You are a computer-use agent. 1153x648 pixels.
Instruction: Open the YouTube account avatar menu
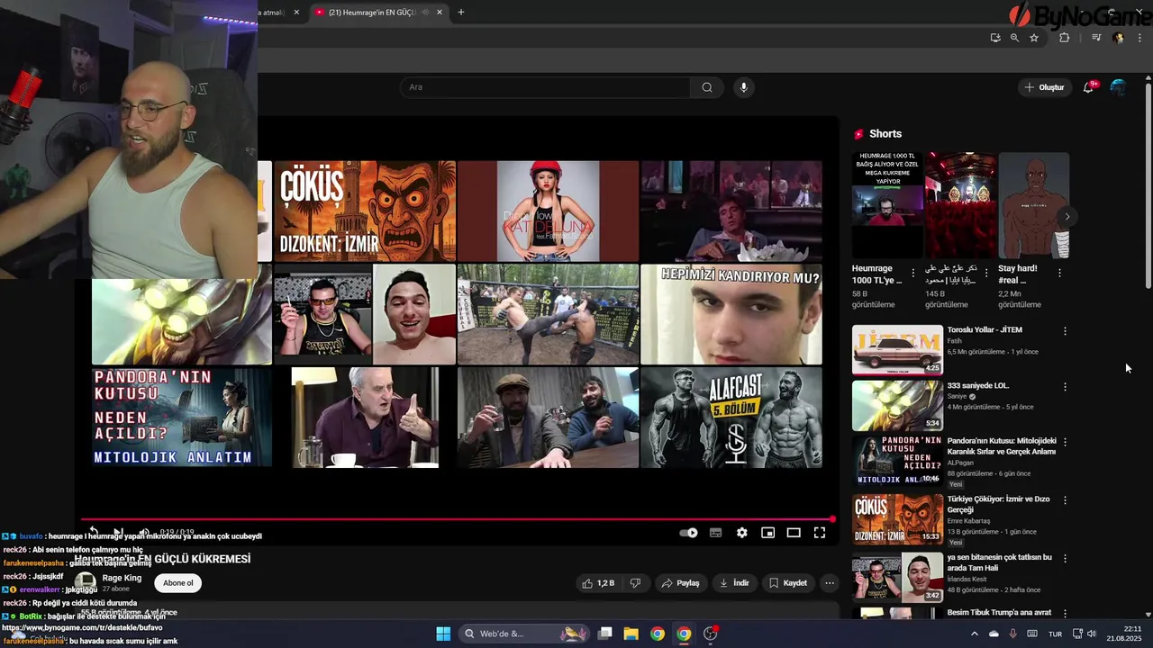point(1118,87)
